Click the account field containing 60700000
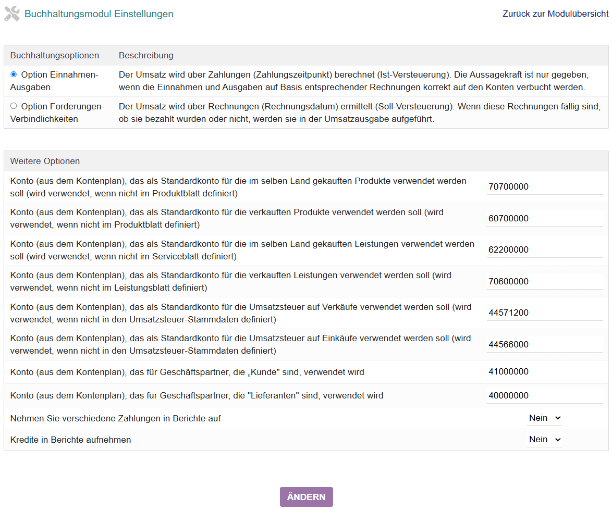The image size is (612, 512). pyautogui.click(x=544, y=218)
